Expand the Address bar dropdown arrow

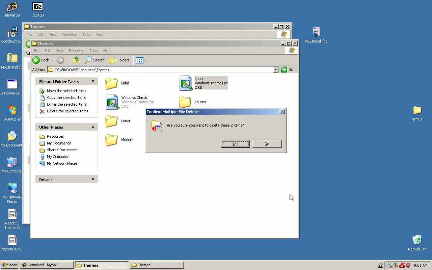(275, 70)
